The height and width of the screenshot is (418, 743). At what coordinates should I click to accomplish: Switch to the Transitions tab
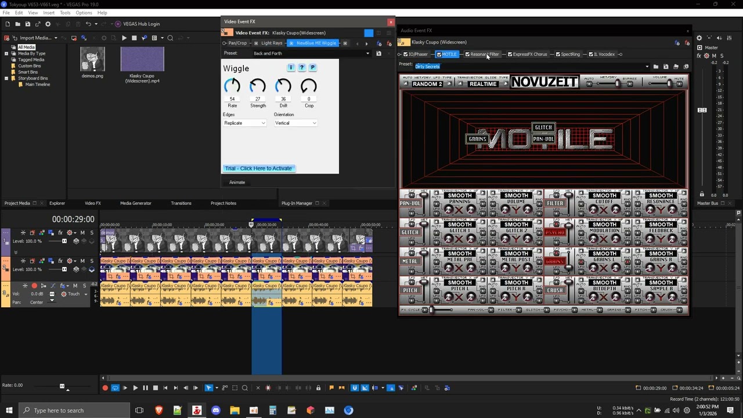[x=181, y=203]
